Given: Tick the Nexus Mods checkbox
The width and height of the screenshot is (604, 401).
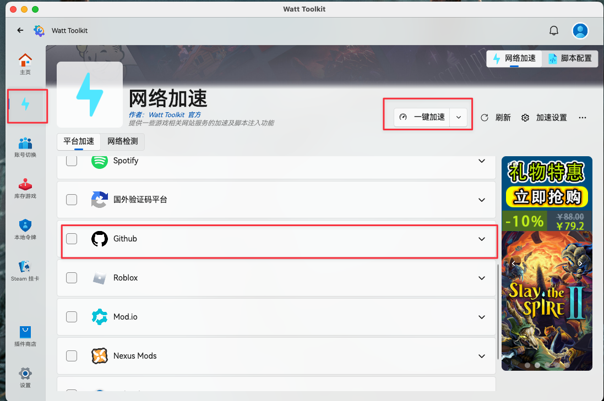Looking at the screenshot, I should point(72,356).
